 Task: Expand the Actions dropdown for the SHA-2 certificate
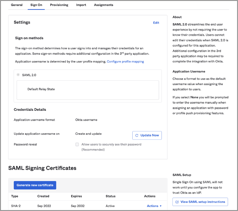[x=154, y=206]
